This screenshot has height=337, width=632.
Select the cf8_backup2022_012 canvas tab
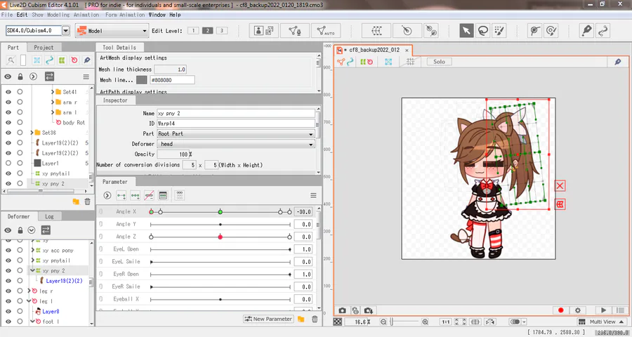[x=374, y=50]
